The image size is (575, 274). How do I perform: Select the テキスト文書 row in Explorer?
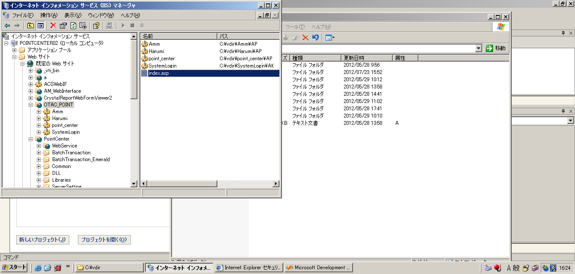(x=305, y=123)
